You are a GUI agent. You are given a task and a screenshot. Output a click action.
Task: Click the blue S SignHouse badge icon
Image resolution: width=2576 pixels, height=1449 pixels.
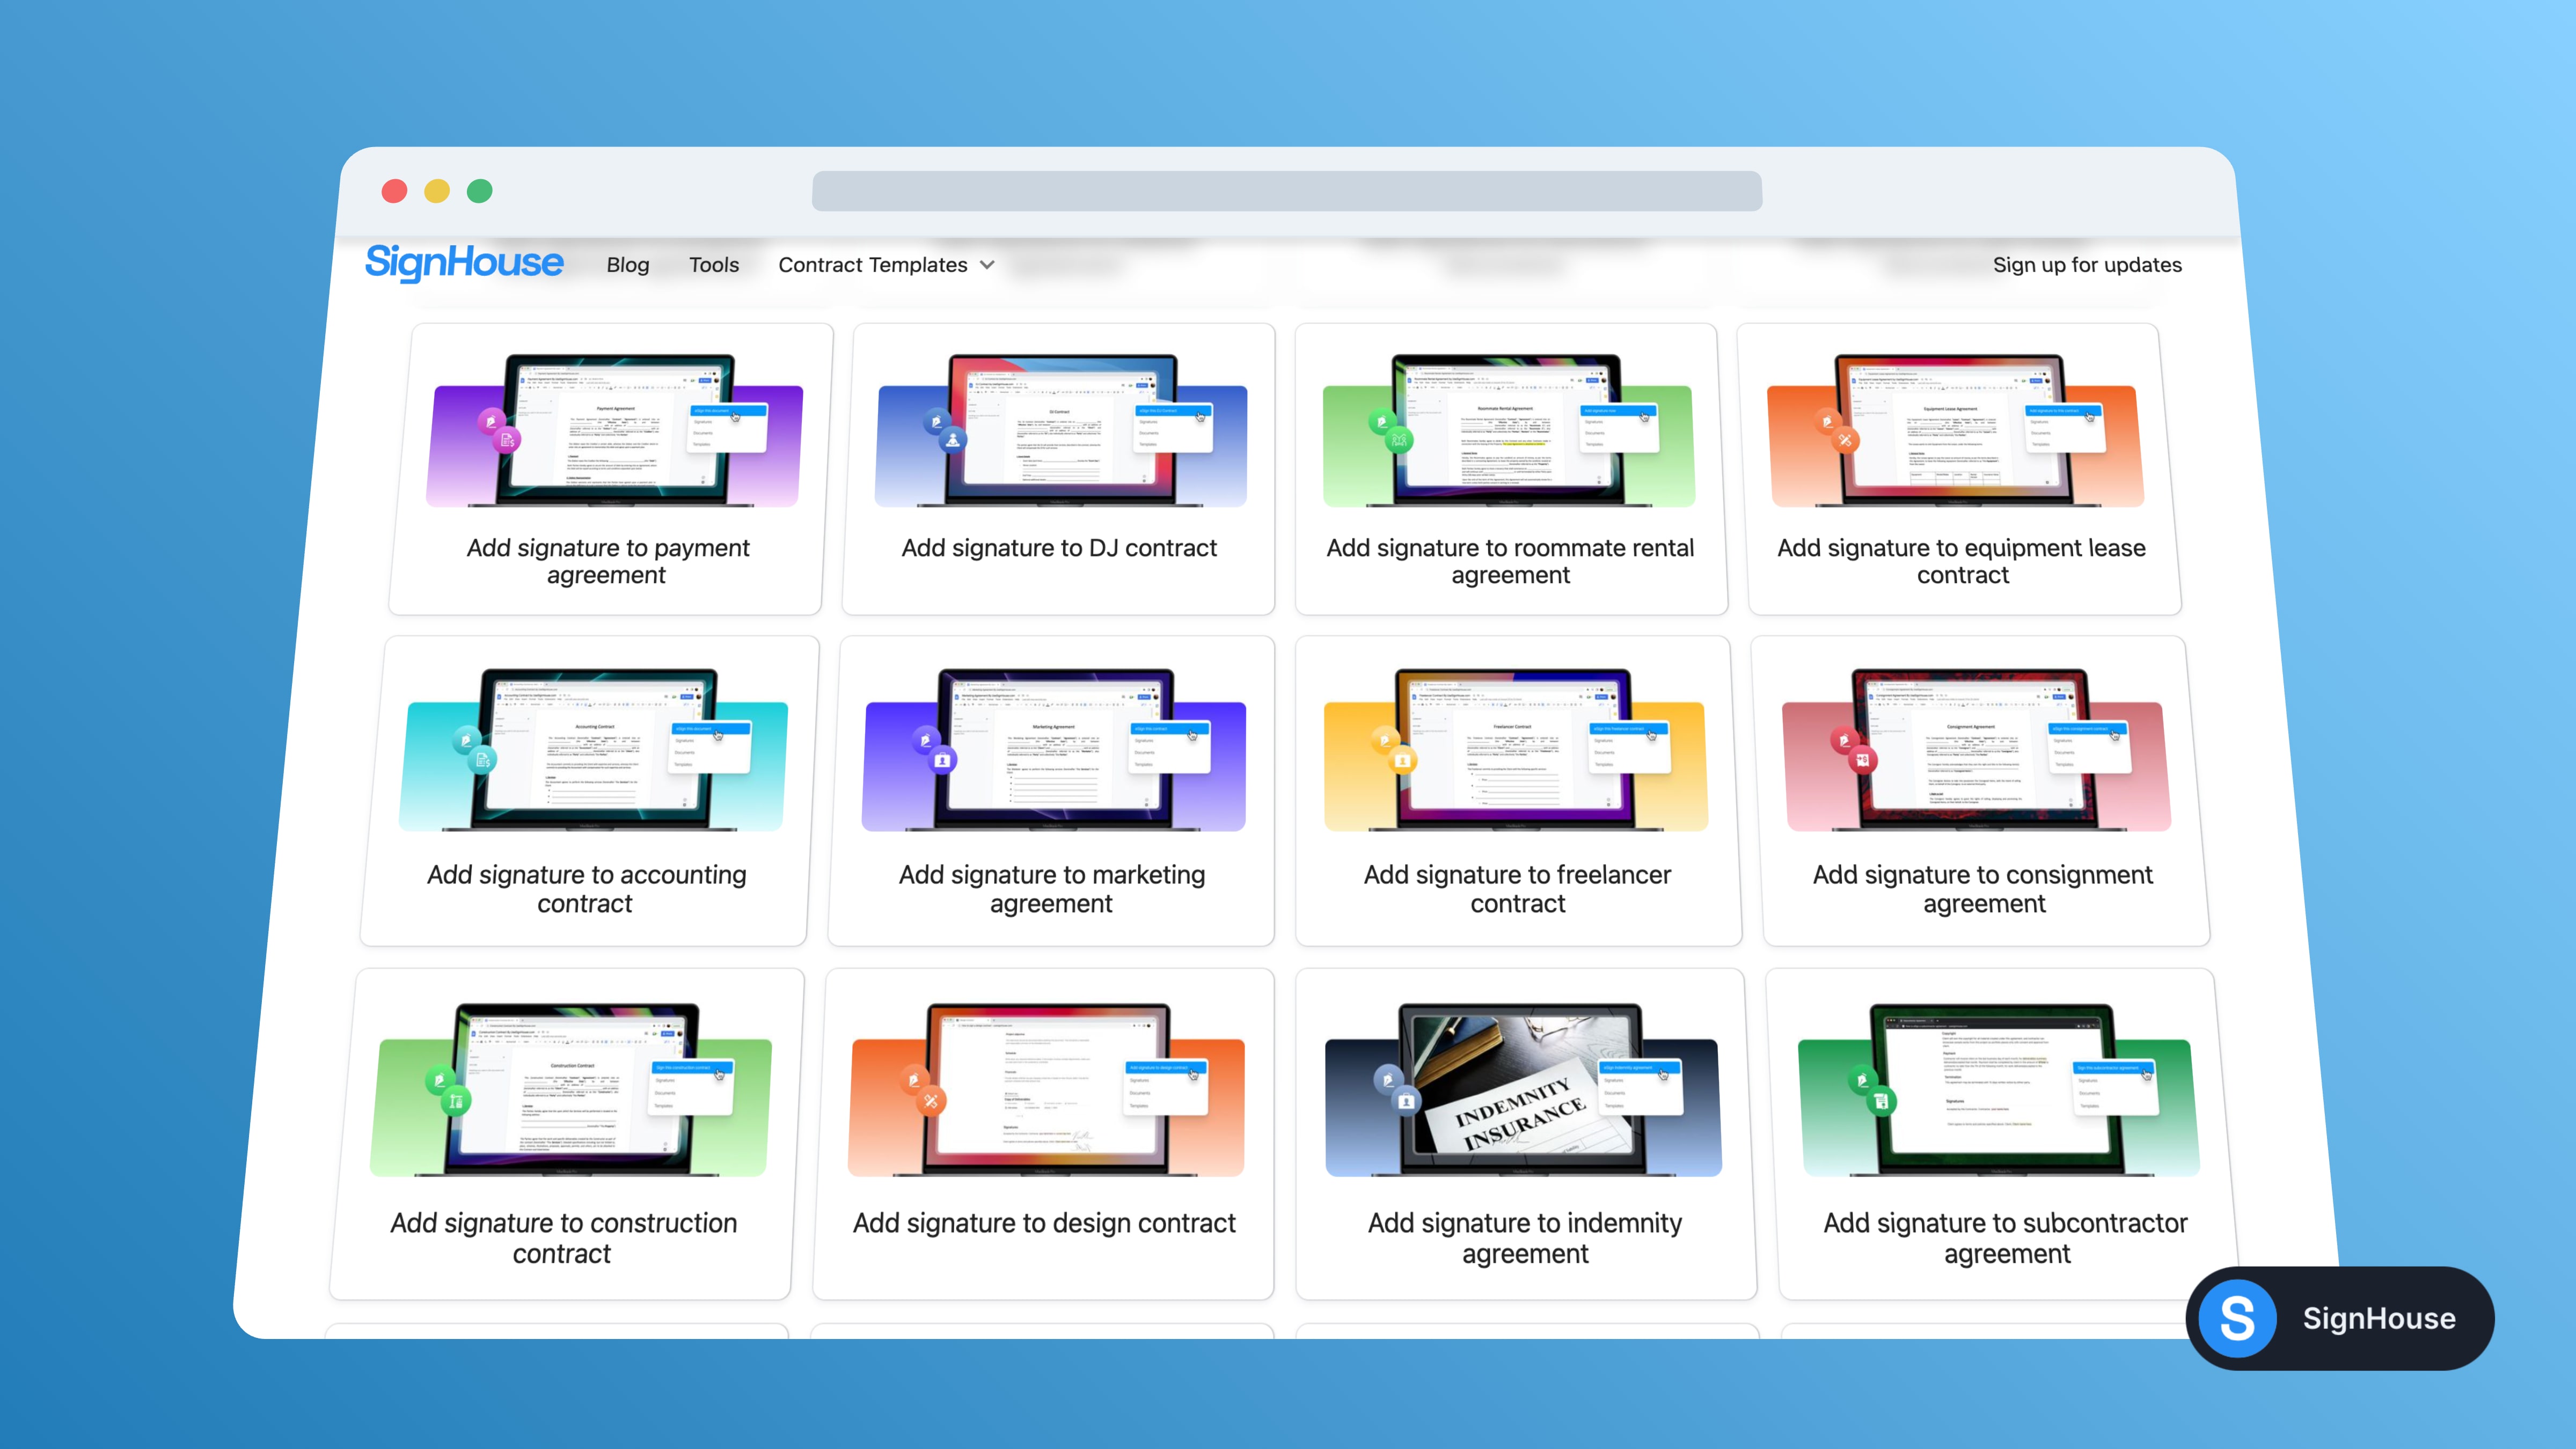click(2237, 1318)
